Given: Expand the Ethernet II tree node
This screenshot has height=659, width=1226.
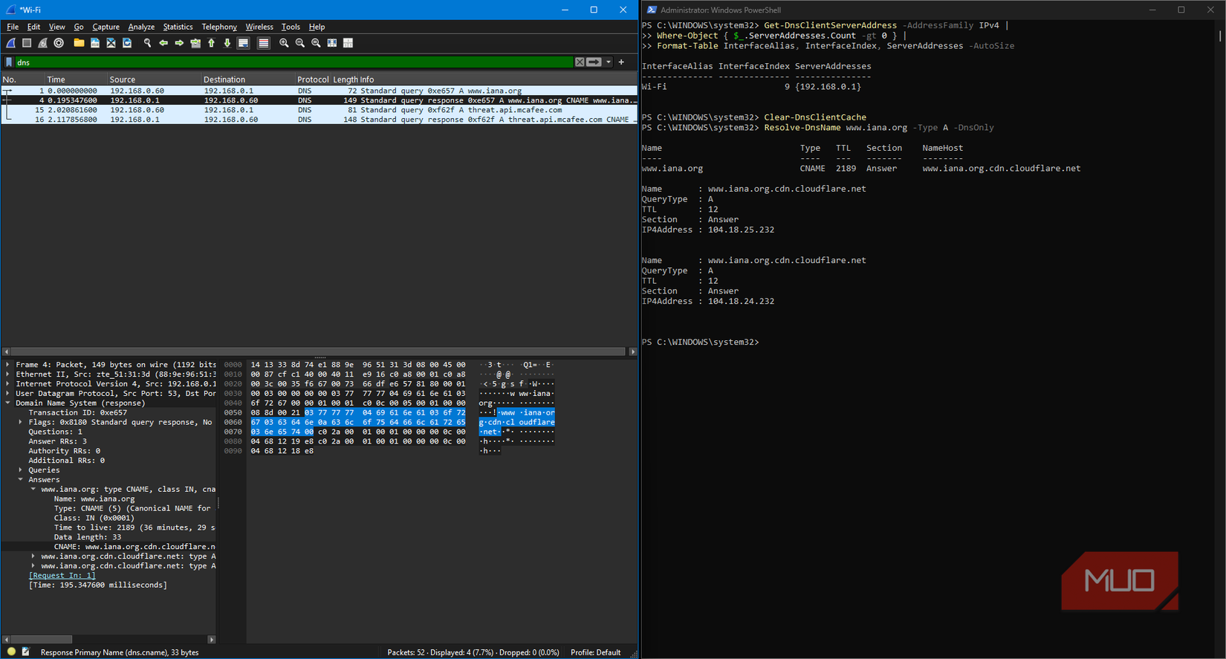Looking at the screenshot, I should click(8, 374).
